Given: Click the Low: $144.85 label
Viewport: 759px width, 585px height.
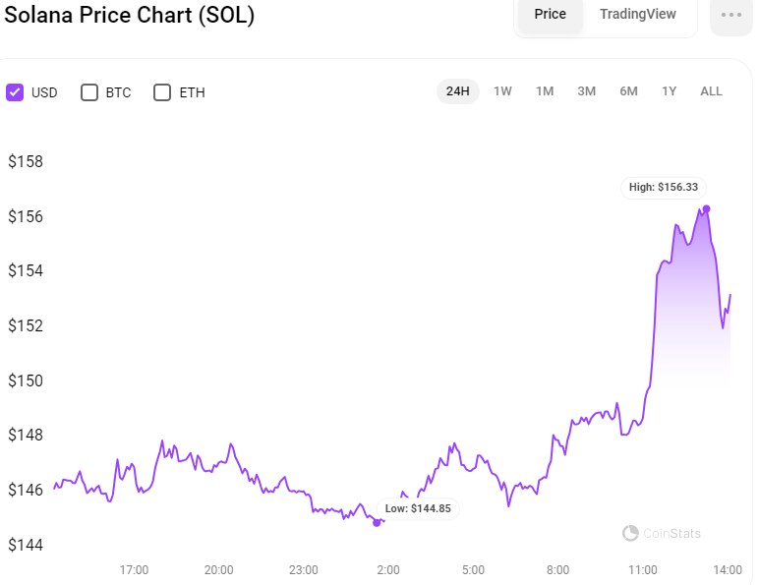Looking at the screenshot, I should [418, 509].
